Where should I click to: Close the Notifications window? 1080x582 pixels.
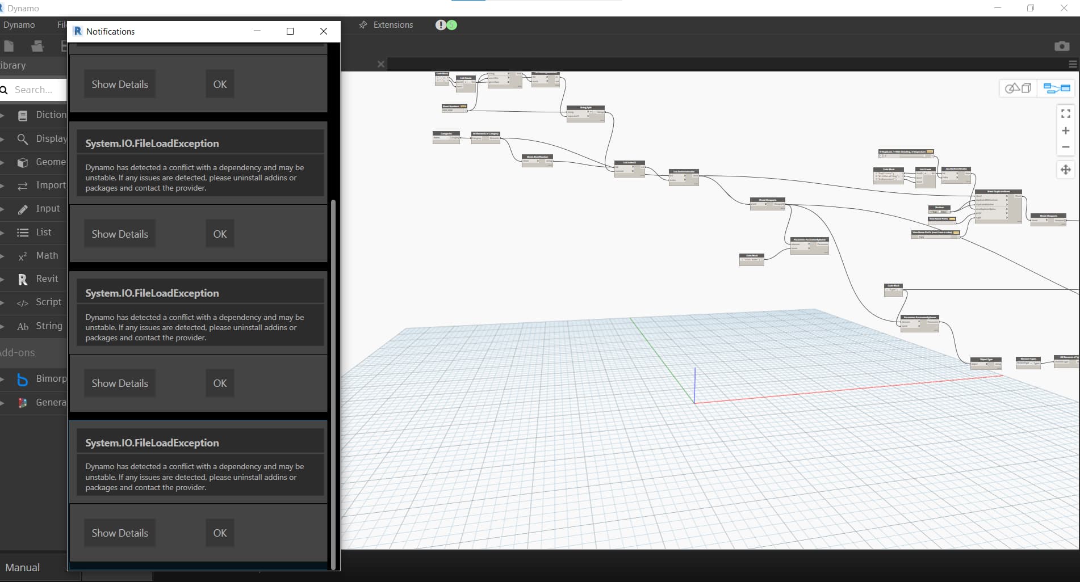coord(324,31)
